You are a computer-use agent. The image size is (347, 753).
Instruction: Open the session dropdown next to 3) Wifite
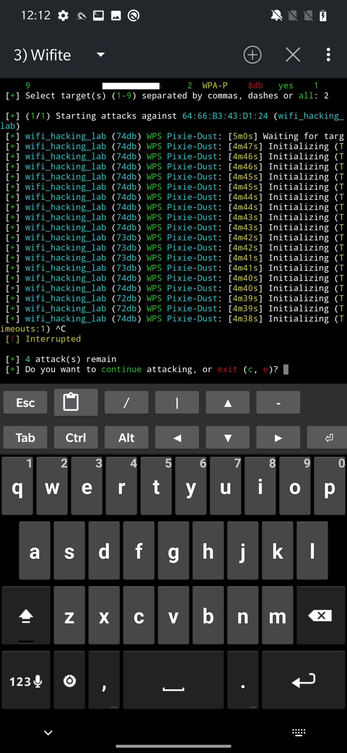click(x=100, y=55)
